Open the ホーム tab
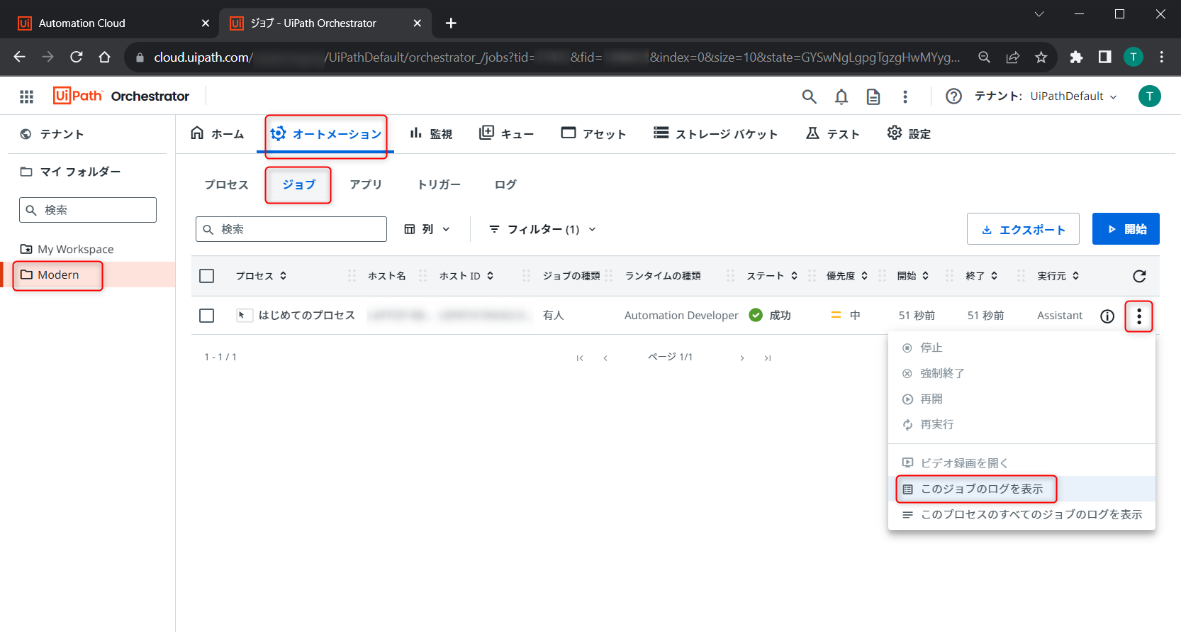The image size is (1181, 632). click(218, 133)
